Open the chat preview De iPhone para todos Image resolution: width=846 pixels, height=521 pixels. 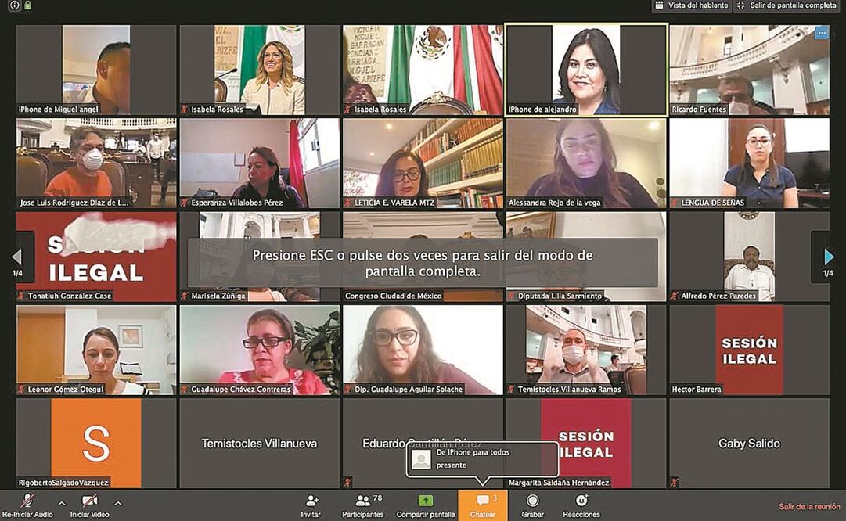click(480, 458)
